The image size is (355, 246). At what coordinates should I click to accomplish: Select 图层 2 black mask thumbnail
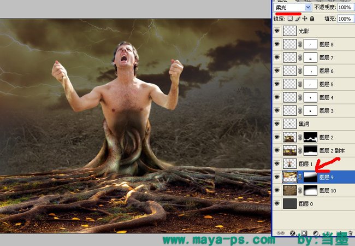coord(310,137)
